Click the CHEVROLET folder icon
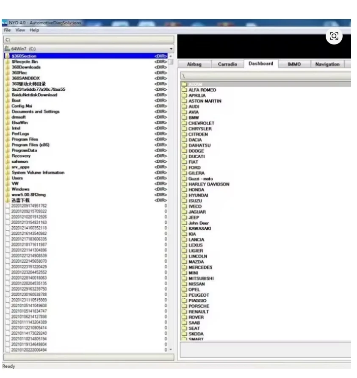The width and height of the screenshot is (357, 378). 185,123
